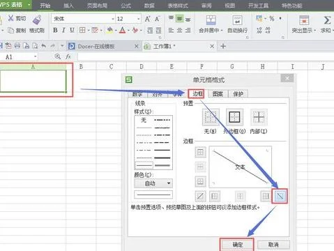Click the draw border pencil-grid icon
The image size is (334, 251).
click(95, 30)
